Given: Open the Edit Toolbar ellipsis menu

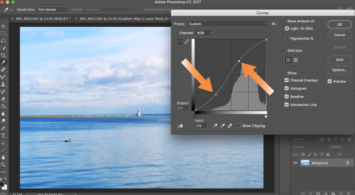Looking at the screenshot, I should [3, 172].
